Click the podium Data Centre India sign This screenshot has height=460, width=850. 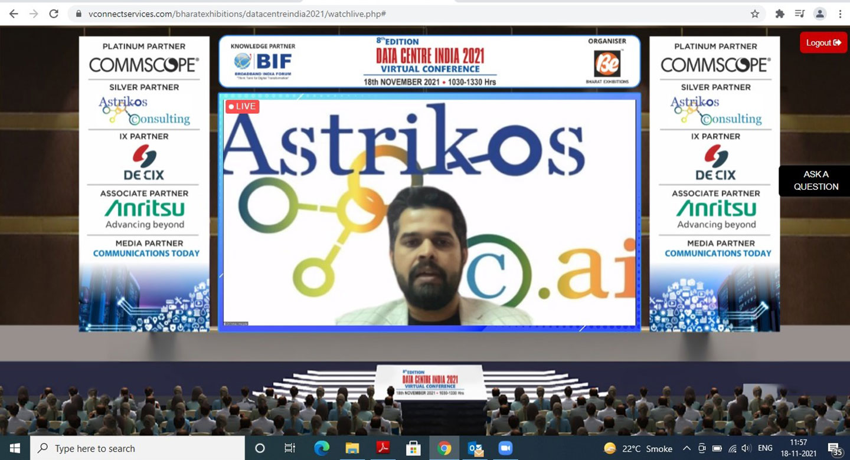point(430,382)
